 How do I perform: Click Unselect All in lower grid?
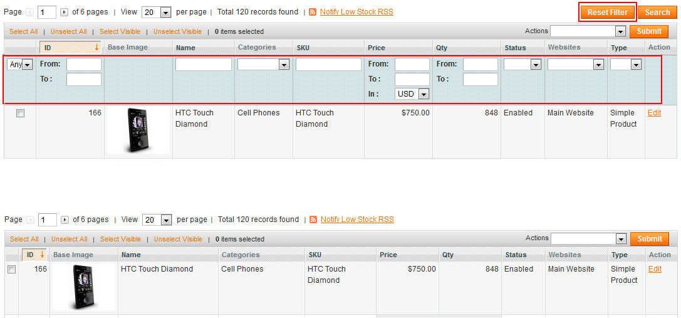tap(70, 239)
